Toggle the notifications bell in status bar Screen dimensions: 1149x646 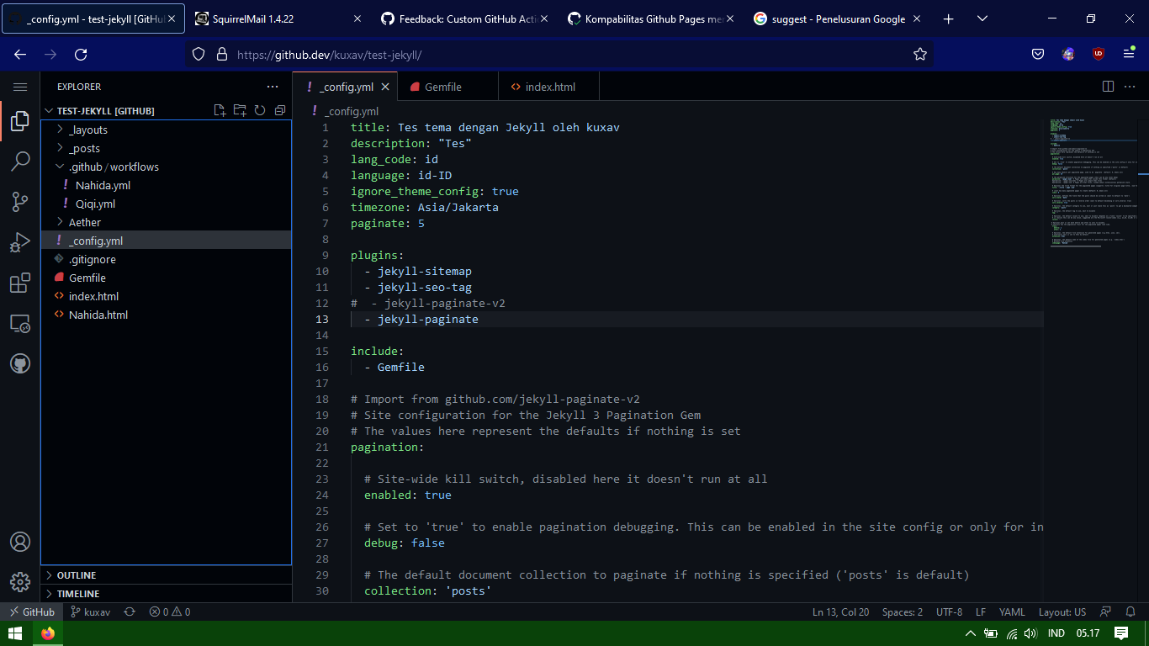[x=1131, y=612]
